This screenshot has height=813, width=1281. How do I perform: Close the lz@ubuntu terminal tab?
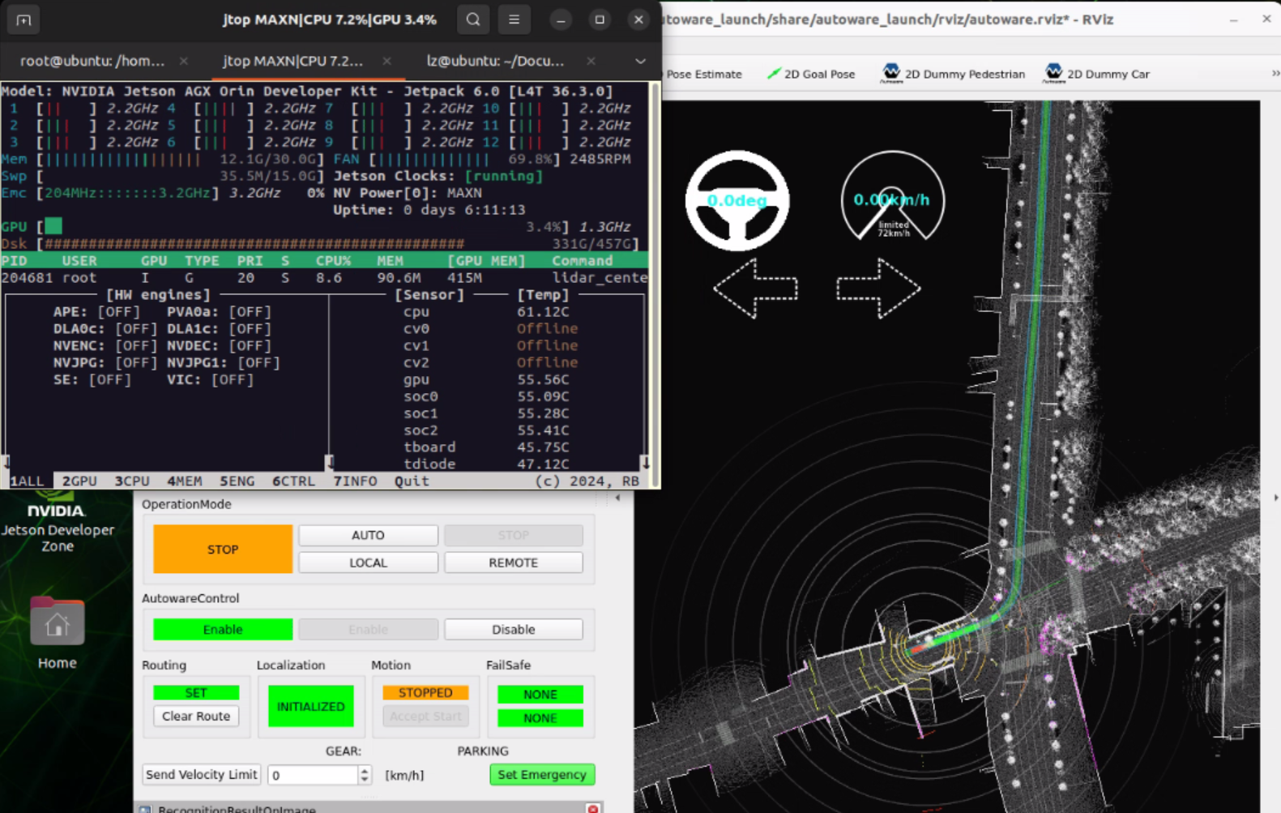coord(591,61)
